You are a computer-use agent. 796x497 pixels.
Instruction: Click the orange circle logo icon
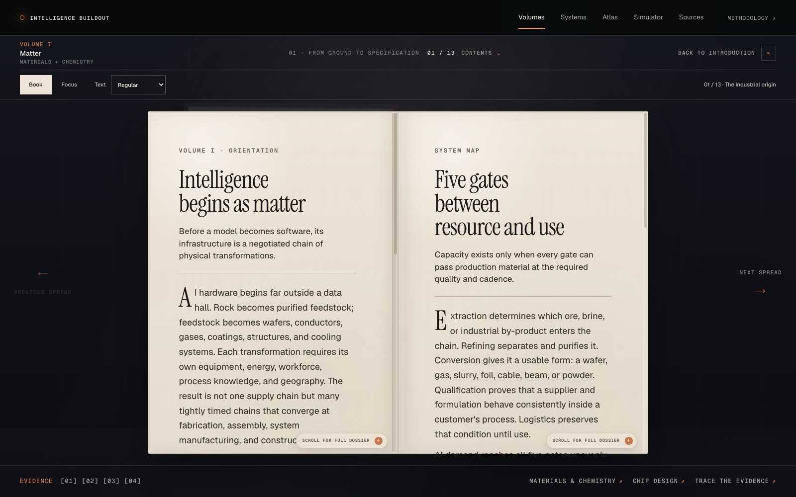pyautogui.click(x=22, y=18)
